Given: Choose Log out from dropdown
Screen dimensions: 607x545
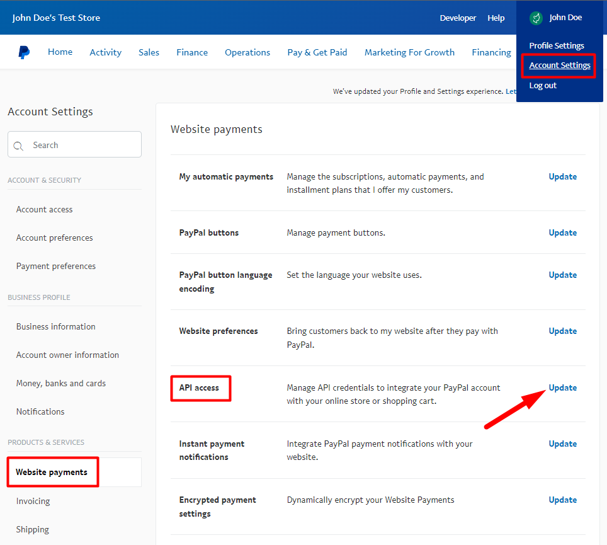Looking at the screenshot, I should pos(543,86).
